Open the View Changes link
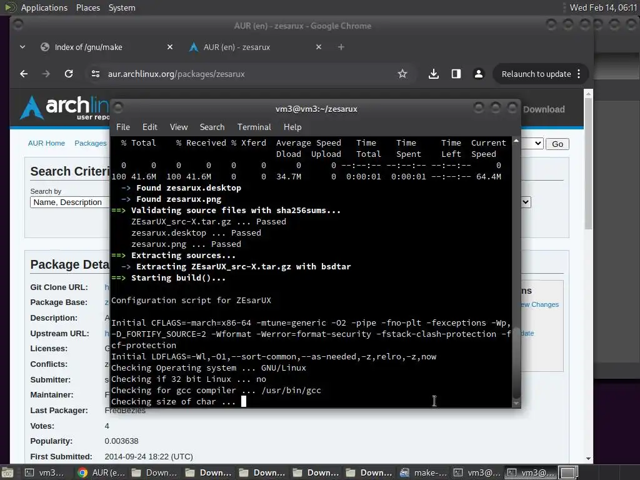640x480 pixels. [540, 304]
